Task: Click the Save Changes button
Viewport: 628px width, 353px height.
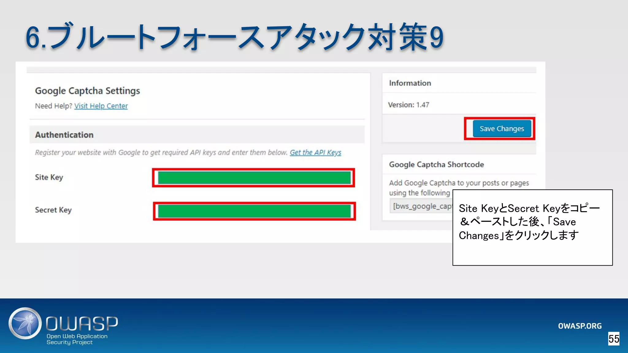Action: click(502, 128)
